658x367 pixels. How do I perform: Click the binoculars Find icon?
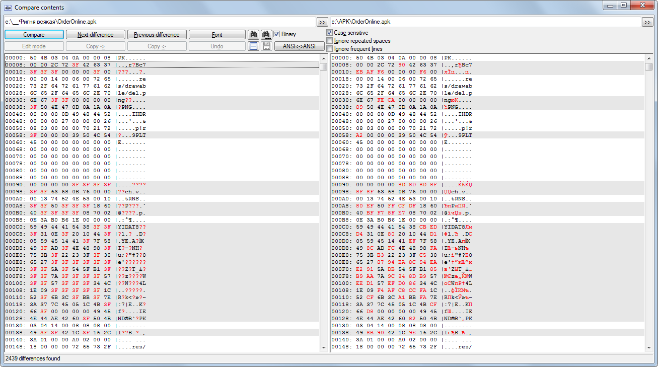[x=254, y=35]
